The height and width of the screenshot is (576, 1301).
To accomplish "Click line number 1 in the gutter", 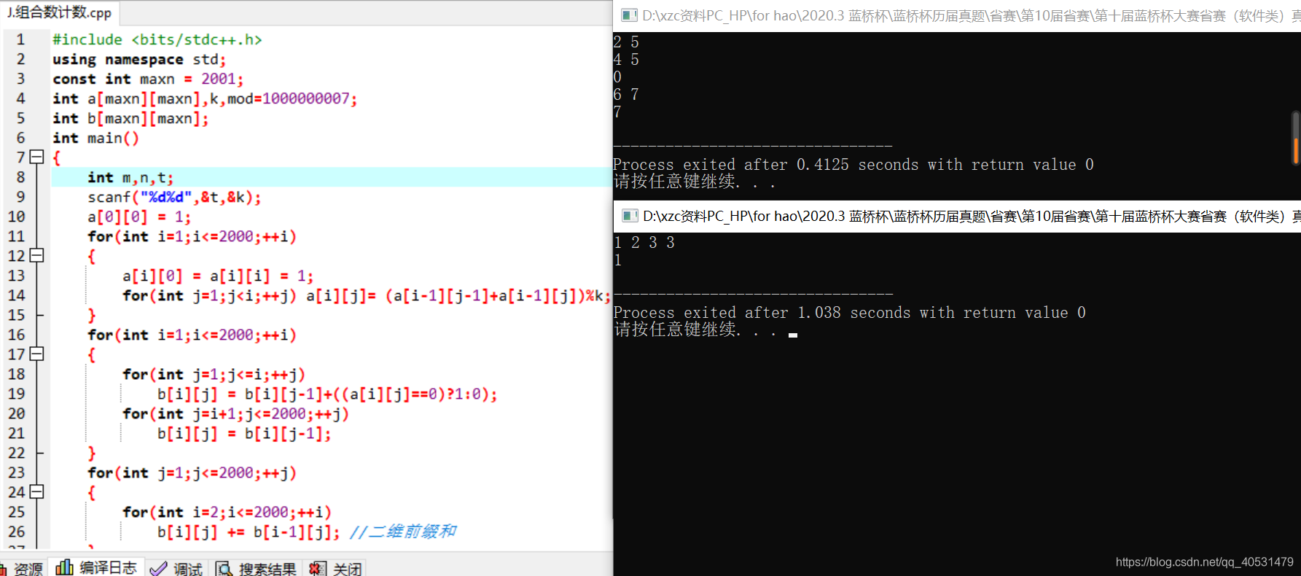I will (20, 39).
